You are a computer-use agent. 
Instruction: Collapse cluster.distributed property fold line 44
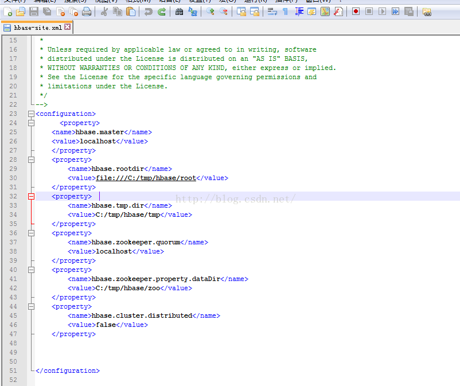[31, 306]
